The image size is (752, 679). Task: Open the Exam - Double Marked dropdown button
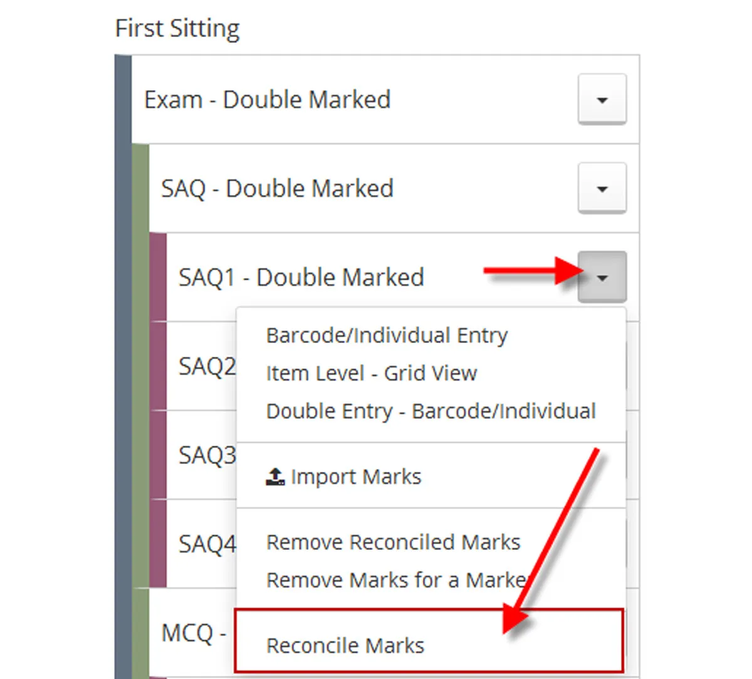602,100
